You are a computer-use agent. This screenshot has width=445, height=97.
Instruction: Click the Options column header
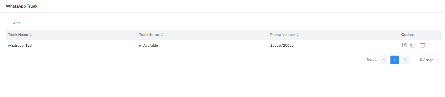coord(408,35)
